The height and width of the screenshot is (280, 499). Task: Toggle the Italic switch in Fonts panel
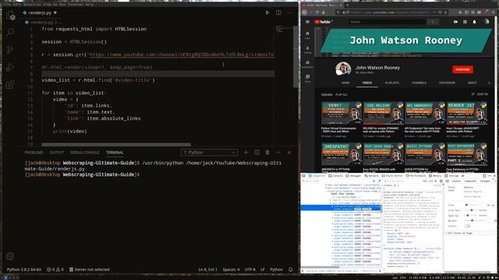tap(467, 226)
